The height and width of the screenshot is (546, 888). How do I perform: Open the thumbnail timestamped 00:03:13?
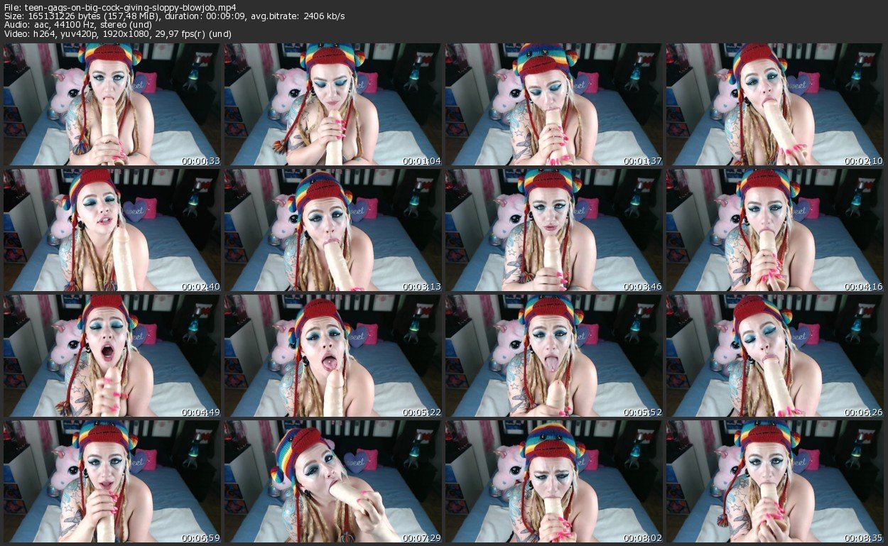click(x=333, y=230)
